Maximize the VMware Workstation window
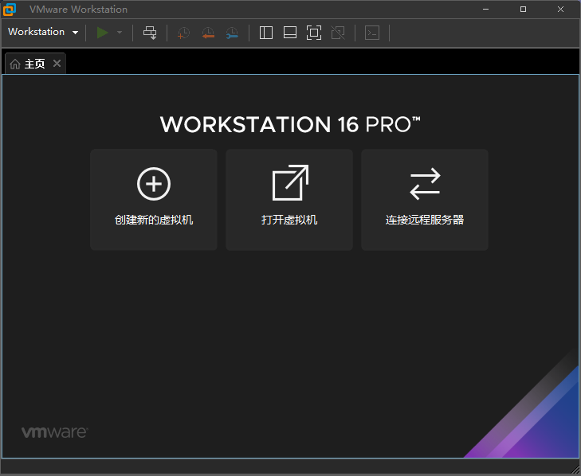581x476 pixels. (x=523, y=9)
